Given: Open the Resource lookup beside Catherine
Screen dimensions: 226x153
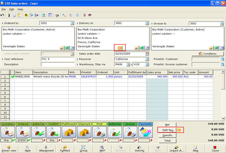Looking at the screenshot, I should coord(147,59).
